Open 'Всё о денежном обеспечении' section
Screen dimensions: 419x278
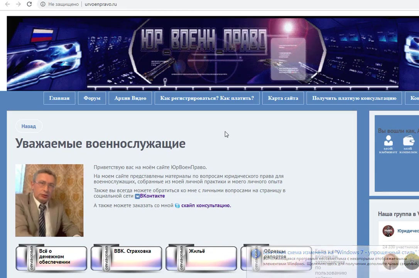51,258
